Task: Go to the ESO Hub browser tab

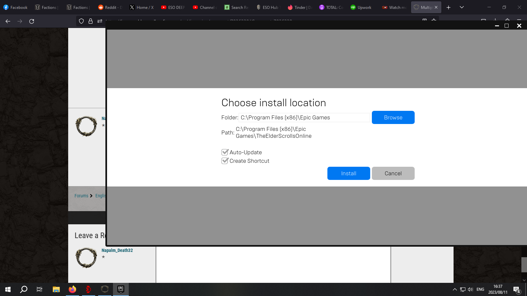Action: pyautogui.click(x=268, y=7)
